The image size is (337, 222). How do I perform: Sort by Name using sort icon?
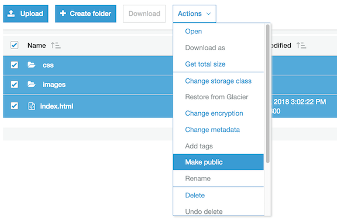pyautogui.click(x=56, y=46)
